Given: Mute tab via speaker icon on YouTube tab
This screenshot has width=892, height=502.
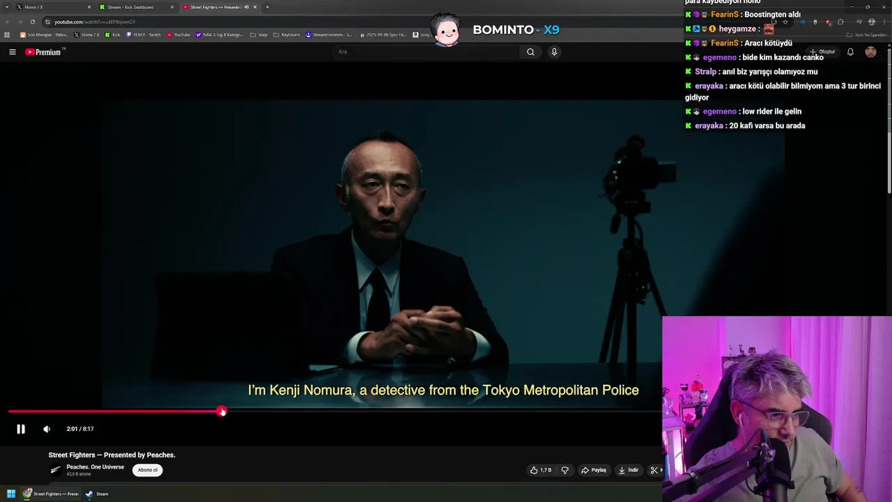Looking at the screenshot, I should 246,7.
